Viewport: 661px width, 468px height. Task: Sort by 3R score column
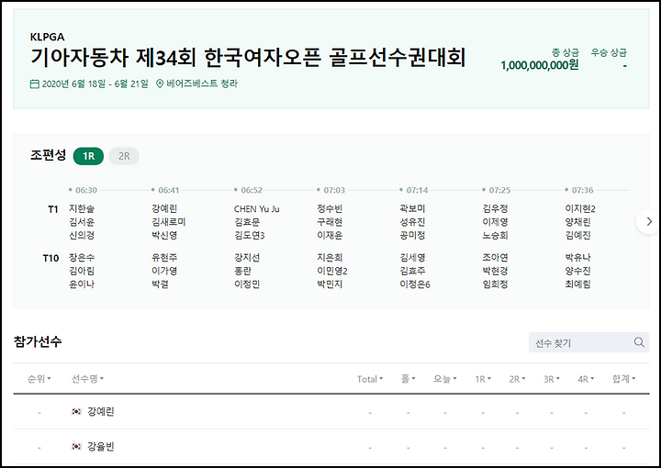[x=552, y=379]
